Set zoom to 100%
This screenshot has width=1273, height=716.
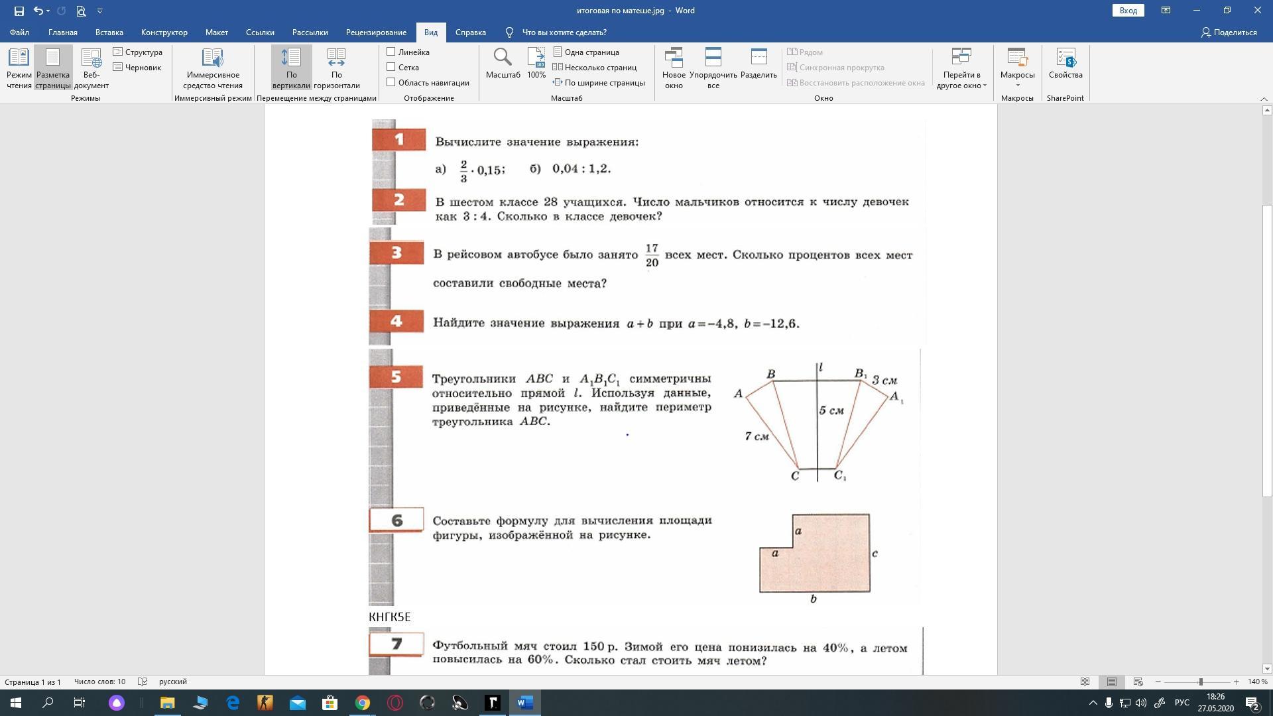[x=536, y=64]
